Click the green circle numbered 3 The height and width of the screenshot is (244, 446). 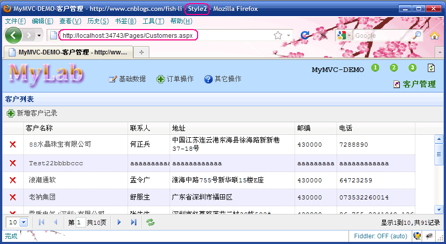[412, 67]
